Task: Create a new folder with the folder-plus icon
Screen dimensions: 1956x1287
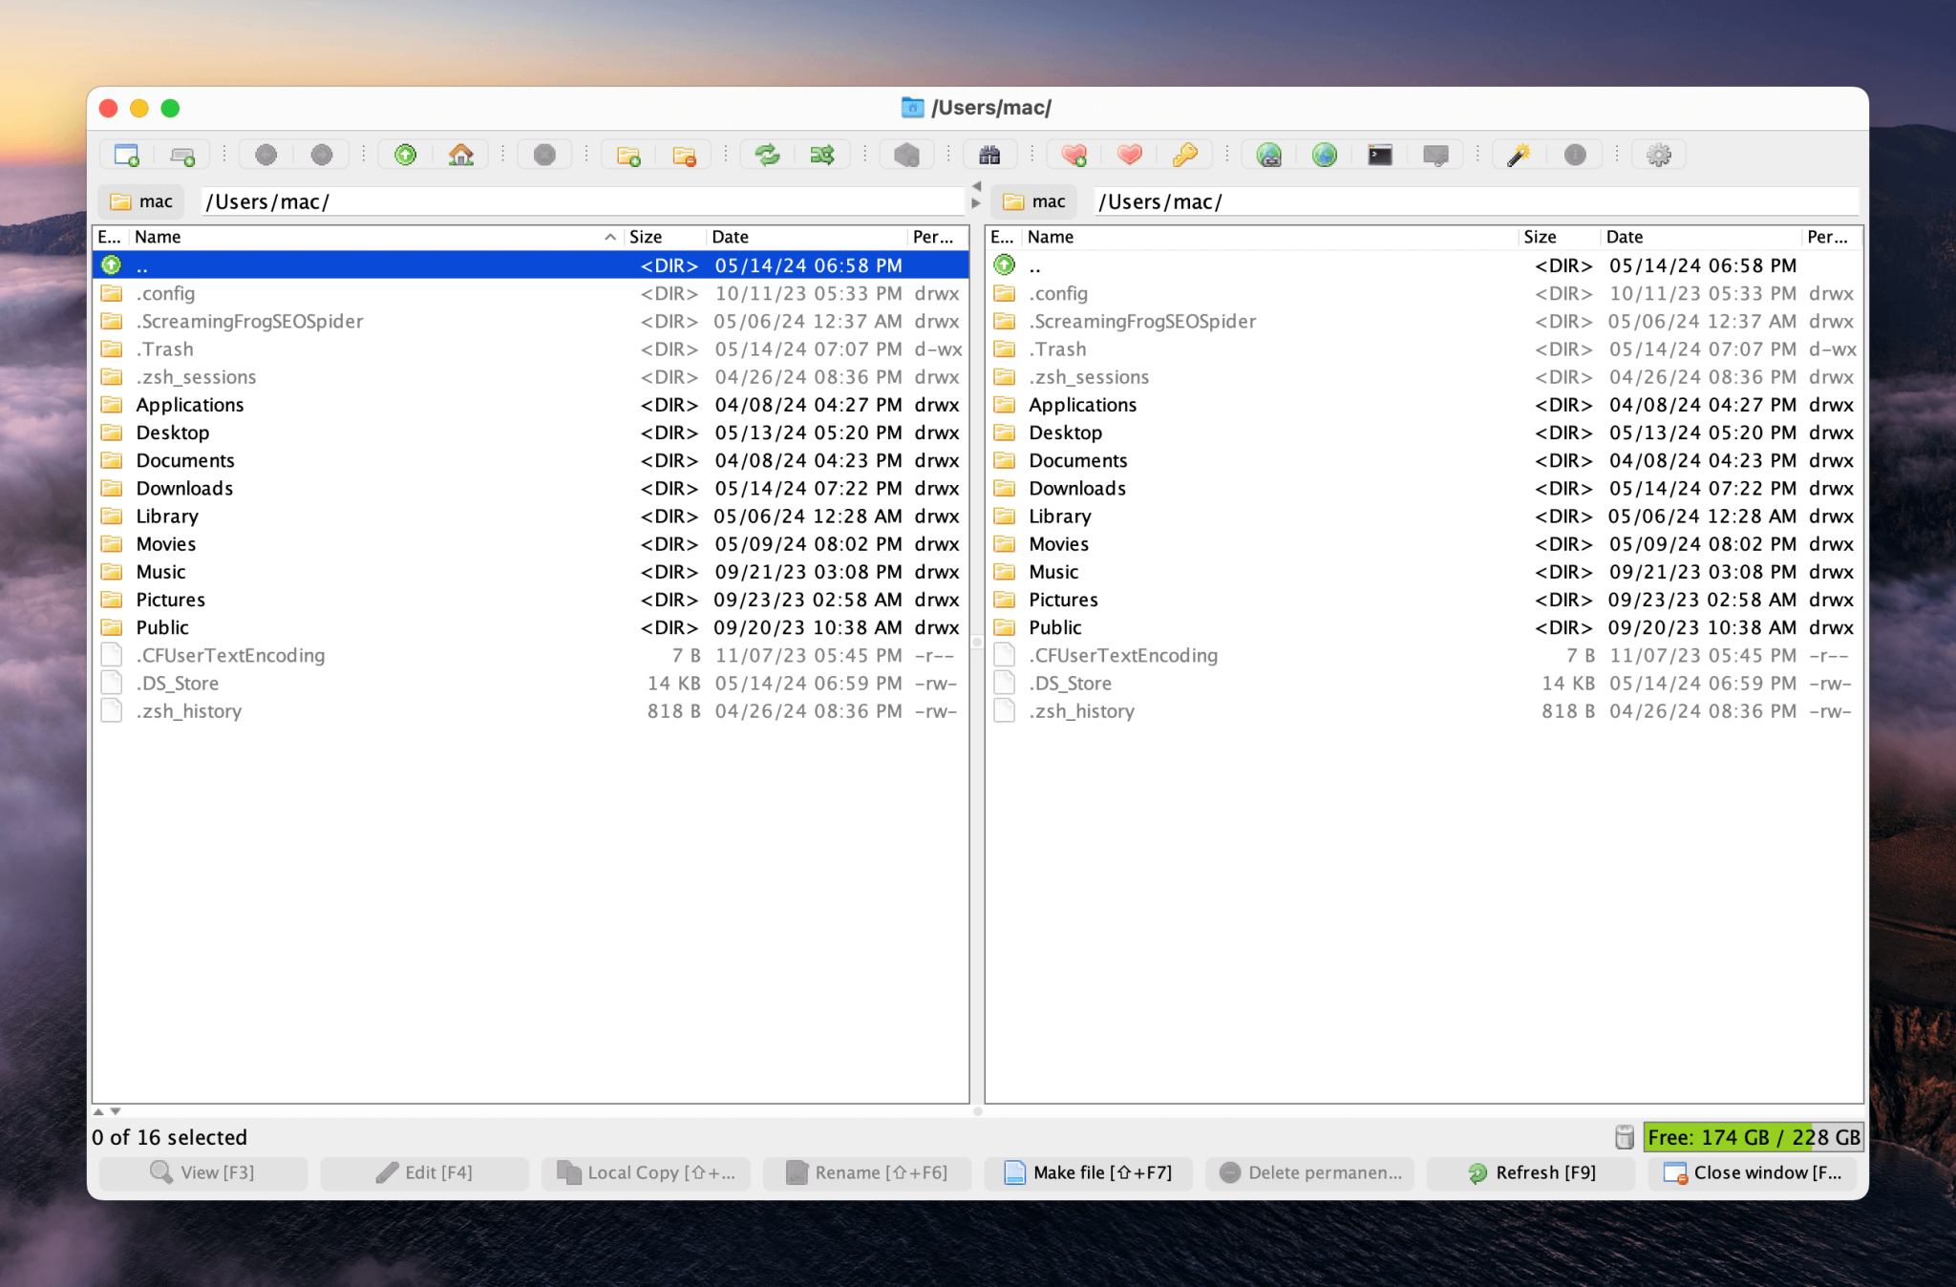Action: point(629,154)
